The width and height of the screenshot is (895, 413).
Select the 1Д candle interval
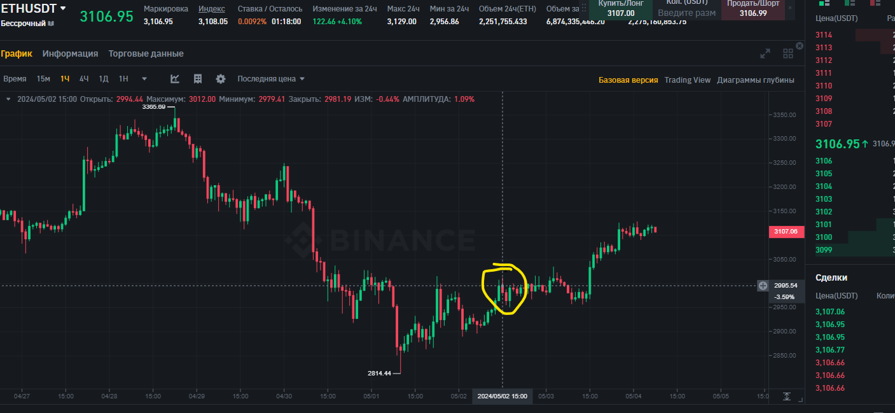[x=103, y=79]
